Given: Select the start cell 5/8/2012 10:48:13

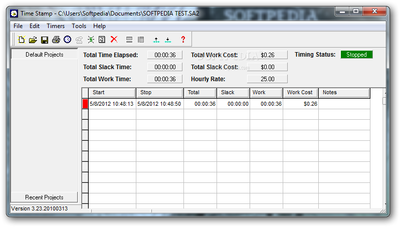Looking at the screenshot, I should (112, 104).
